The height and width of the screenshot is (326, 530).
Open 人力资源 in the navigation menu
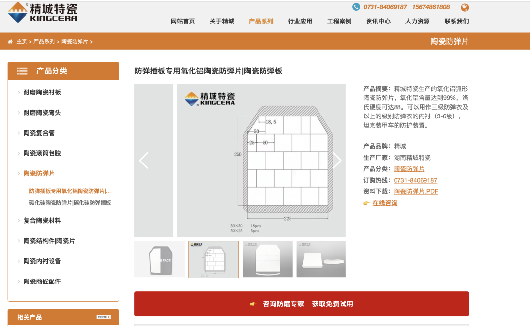tap(418, 21)
